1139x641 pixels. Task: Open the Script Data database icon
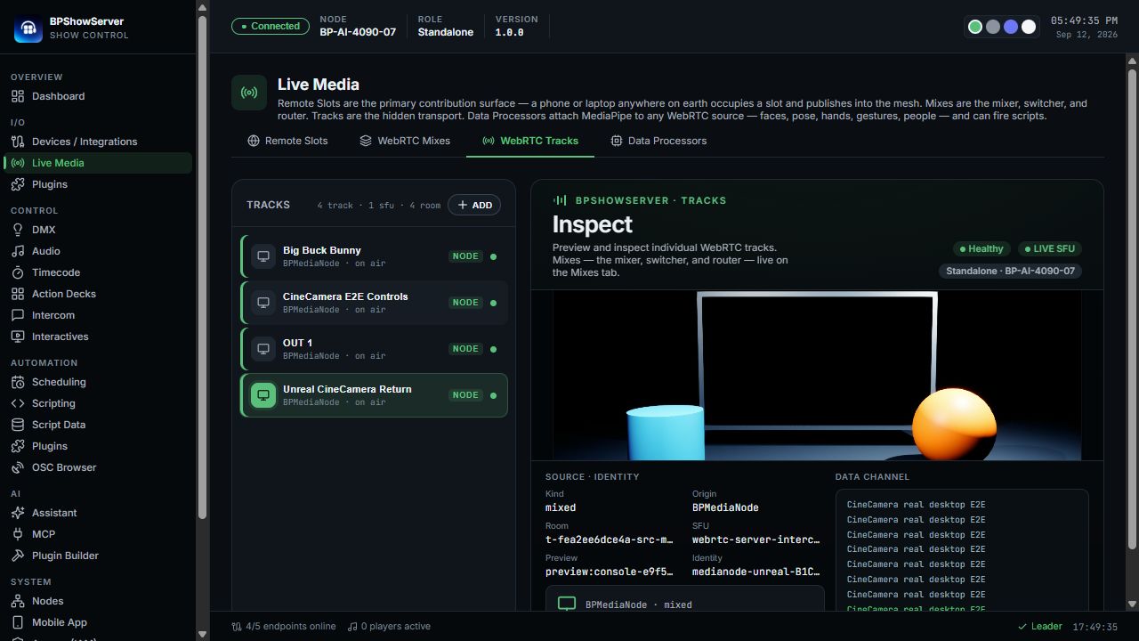click(18, 425)
